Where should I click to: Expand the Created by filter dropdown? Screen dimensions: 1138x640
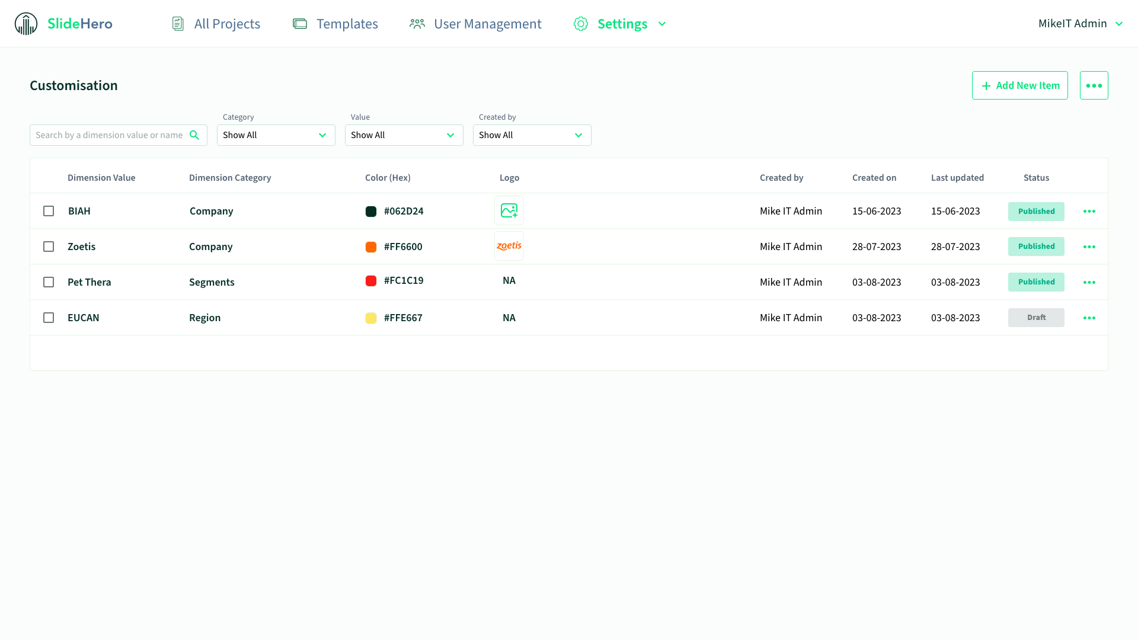tap(532, 135)
